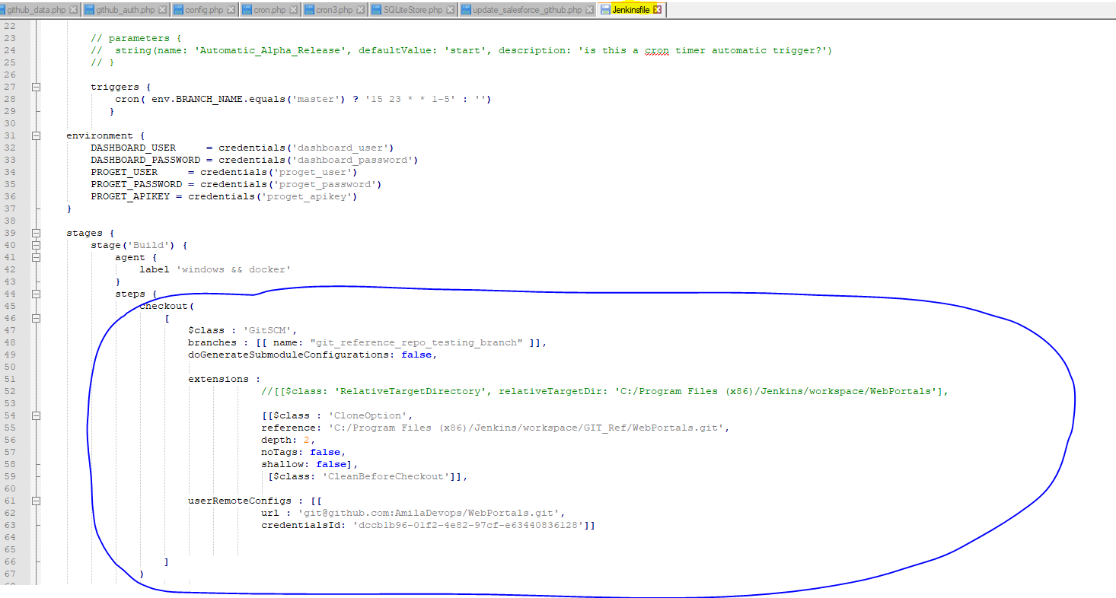The height and width of the screenshot is (598, 1116).
Task: Collapse the stages block fold marker
Action: point(35,232)
